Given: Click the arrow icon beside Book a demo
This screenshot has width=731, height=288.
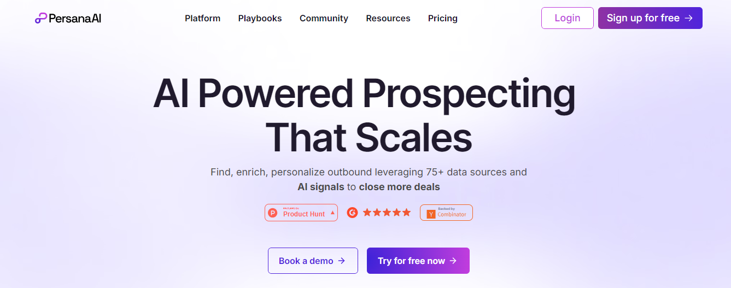Looking at the screenshot, I should coord(342,261).
